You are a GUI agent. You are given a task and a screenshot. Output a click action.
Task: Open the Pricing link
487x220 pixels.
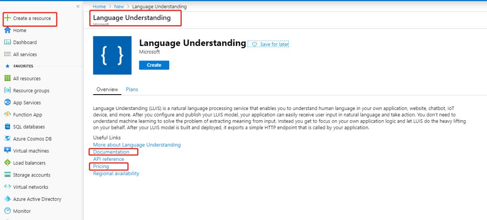click(x=101, y=166)
